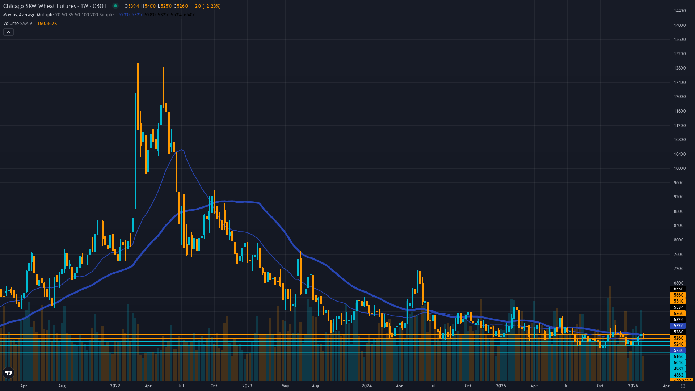Click the orange 536'0 price axis tag
Screen dimensions: 695x391
[x=678, y=314]
